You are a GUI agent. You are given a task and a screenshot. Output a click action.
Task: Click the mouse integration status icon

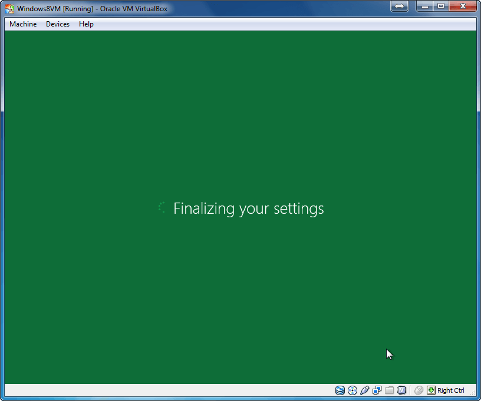[x=419, y=390]
